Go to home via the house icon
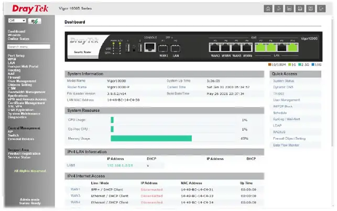This screenshot has height=211, width=337. (x=268, y=8)
